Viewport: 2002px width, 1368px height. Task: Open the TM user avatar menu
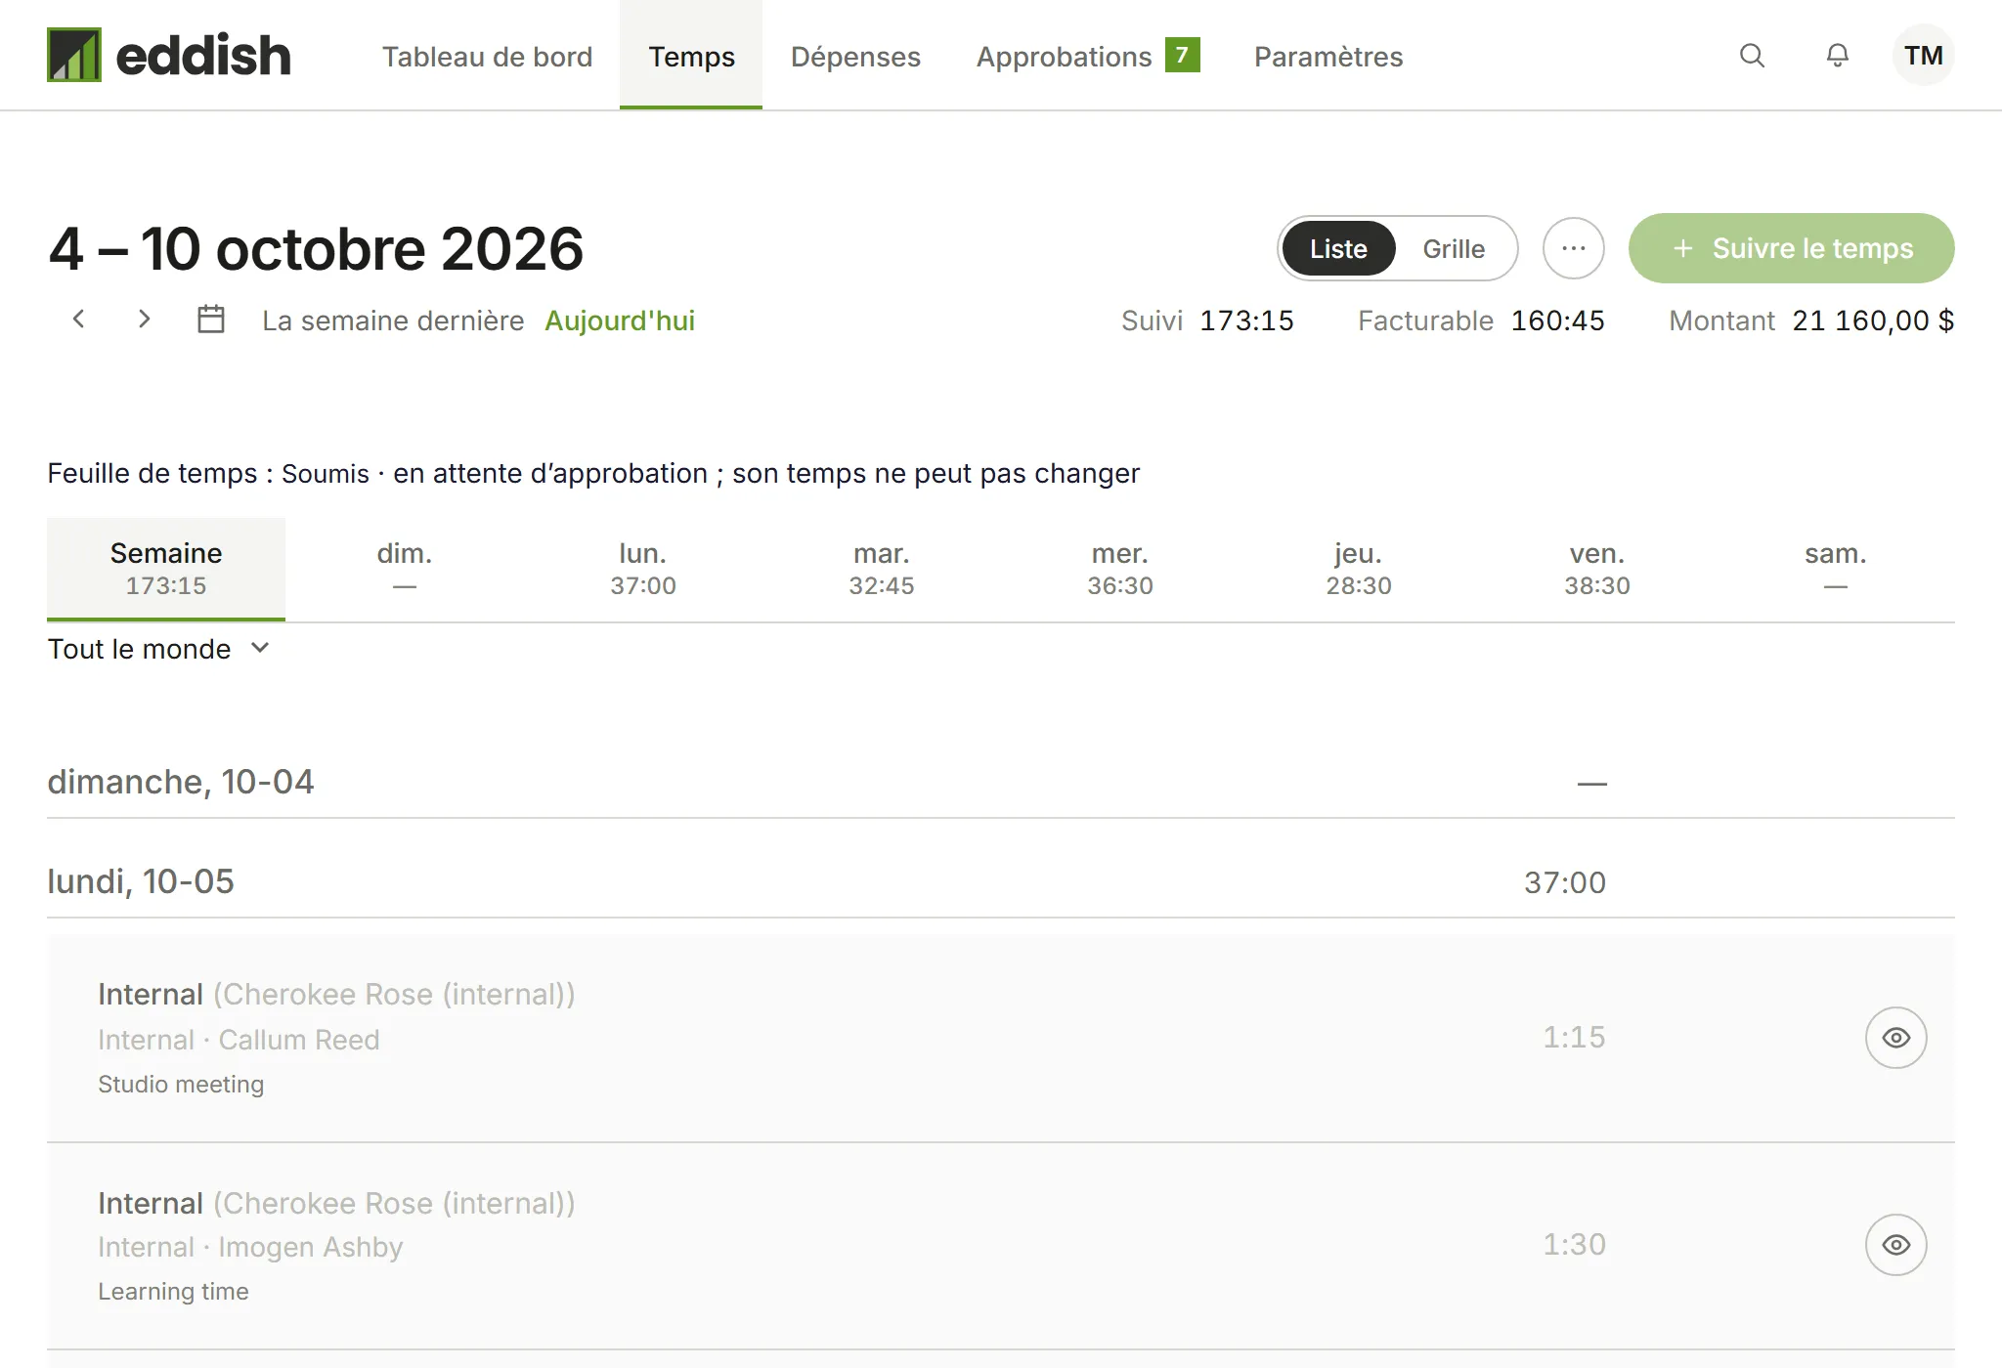(x=1923, y=56)
